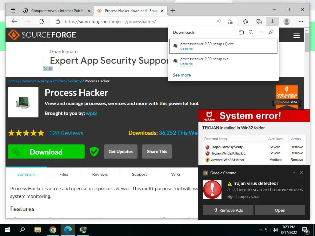This screenshot has height=236, width=315.
Task: Open Edge Settings and more menu
Action: pyautogui.click(x=301, y=22)
